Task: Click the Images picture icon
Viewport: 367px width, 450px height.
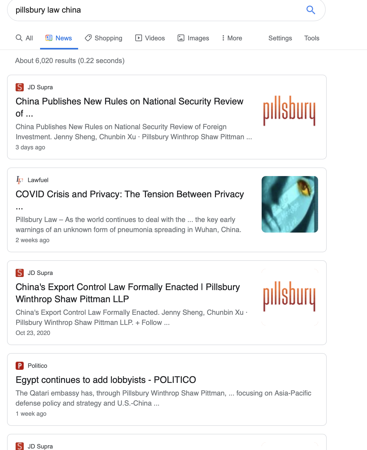Action: point(181,38)
